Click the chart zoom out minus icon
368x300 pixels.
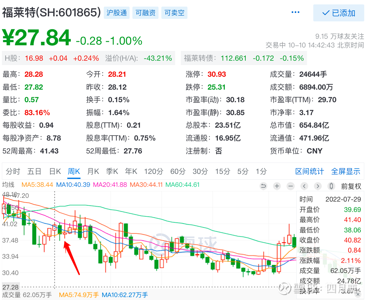click(291, 186)
